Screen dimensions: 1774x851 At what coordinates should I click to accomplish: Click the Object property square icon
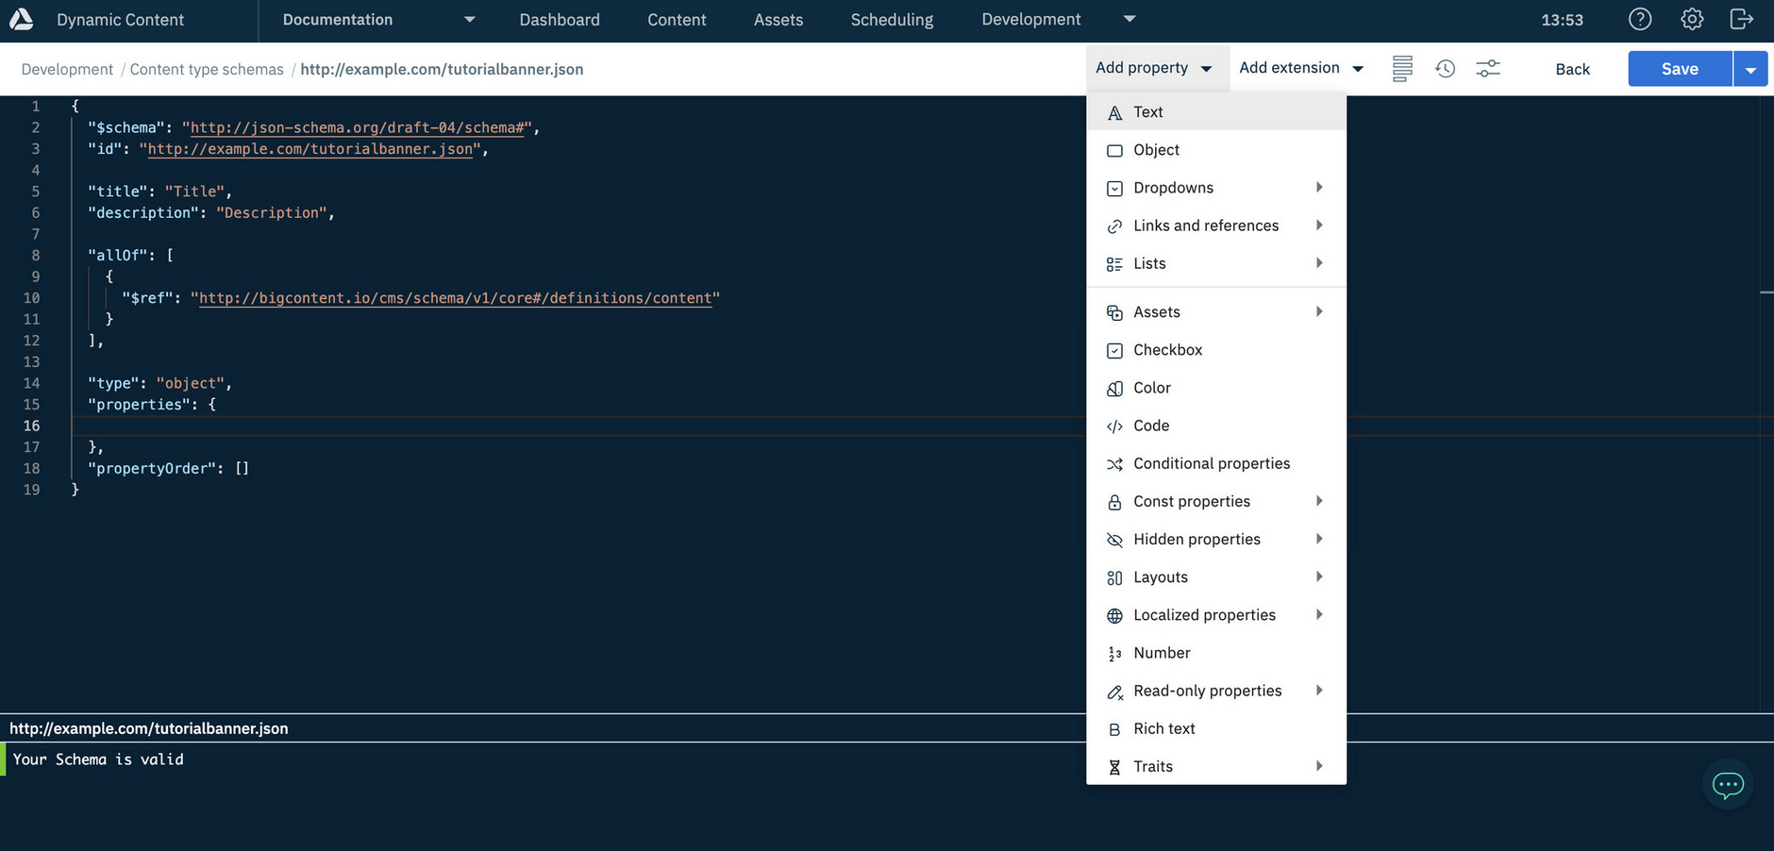(1114, 150)
